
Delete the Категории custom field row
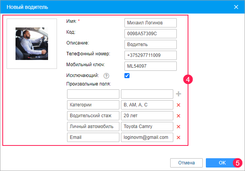[x=178, y=105]
